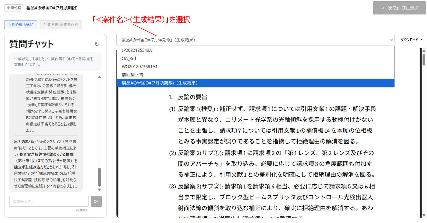Click the 製品Aの米国OA(7月頭期限) page title
This screenshot has height=223, width=427.
coord(52,8)
